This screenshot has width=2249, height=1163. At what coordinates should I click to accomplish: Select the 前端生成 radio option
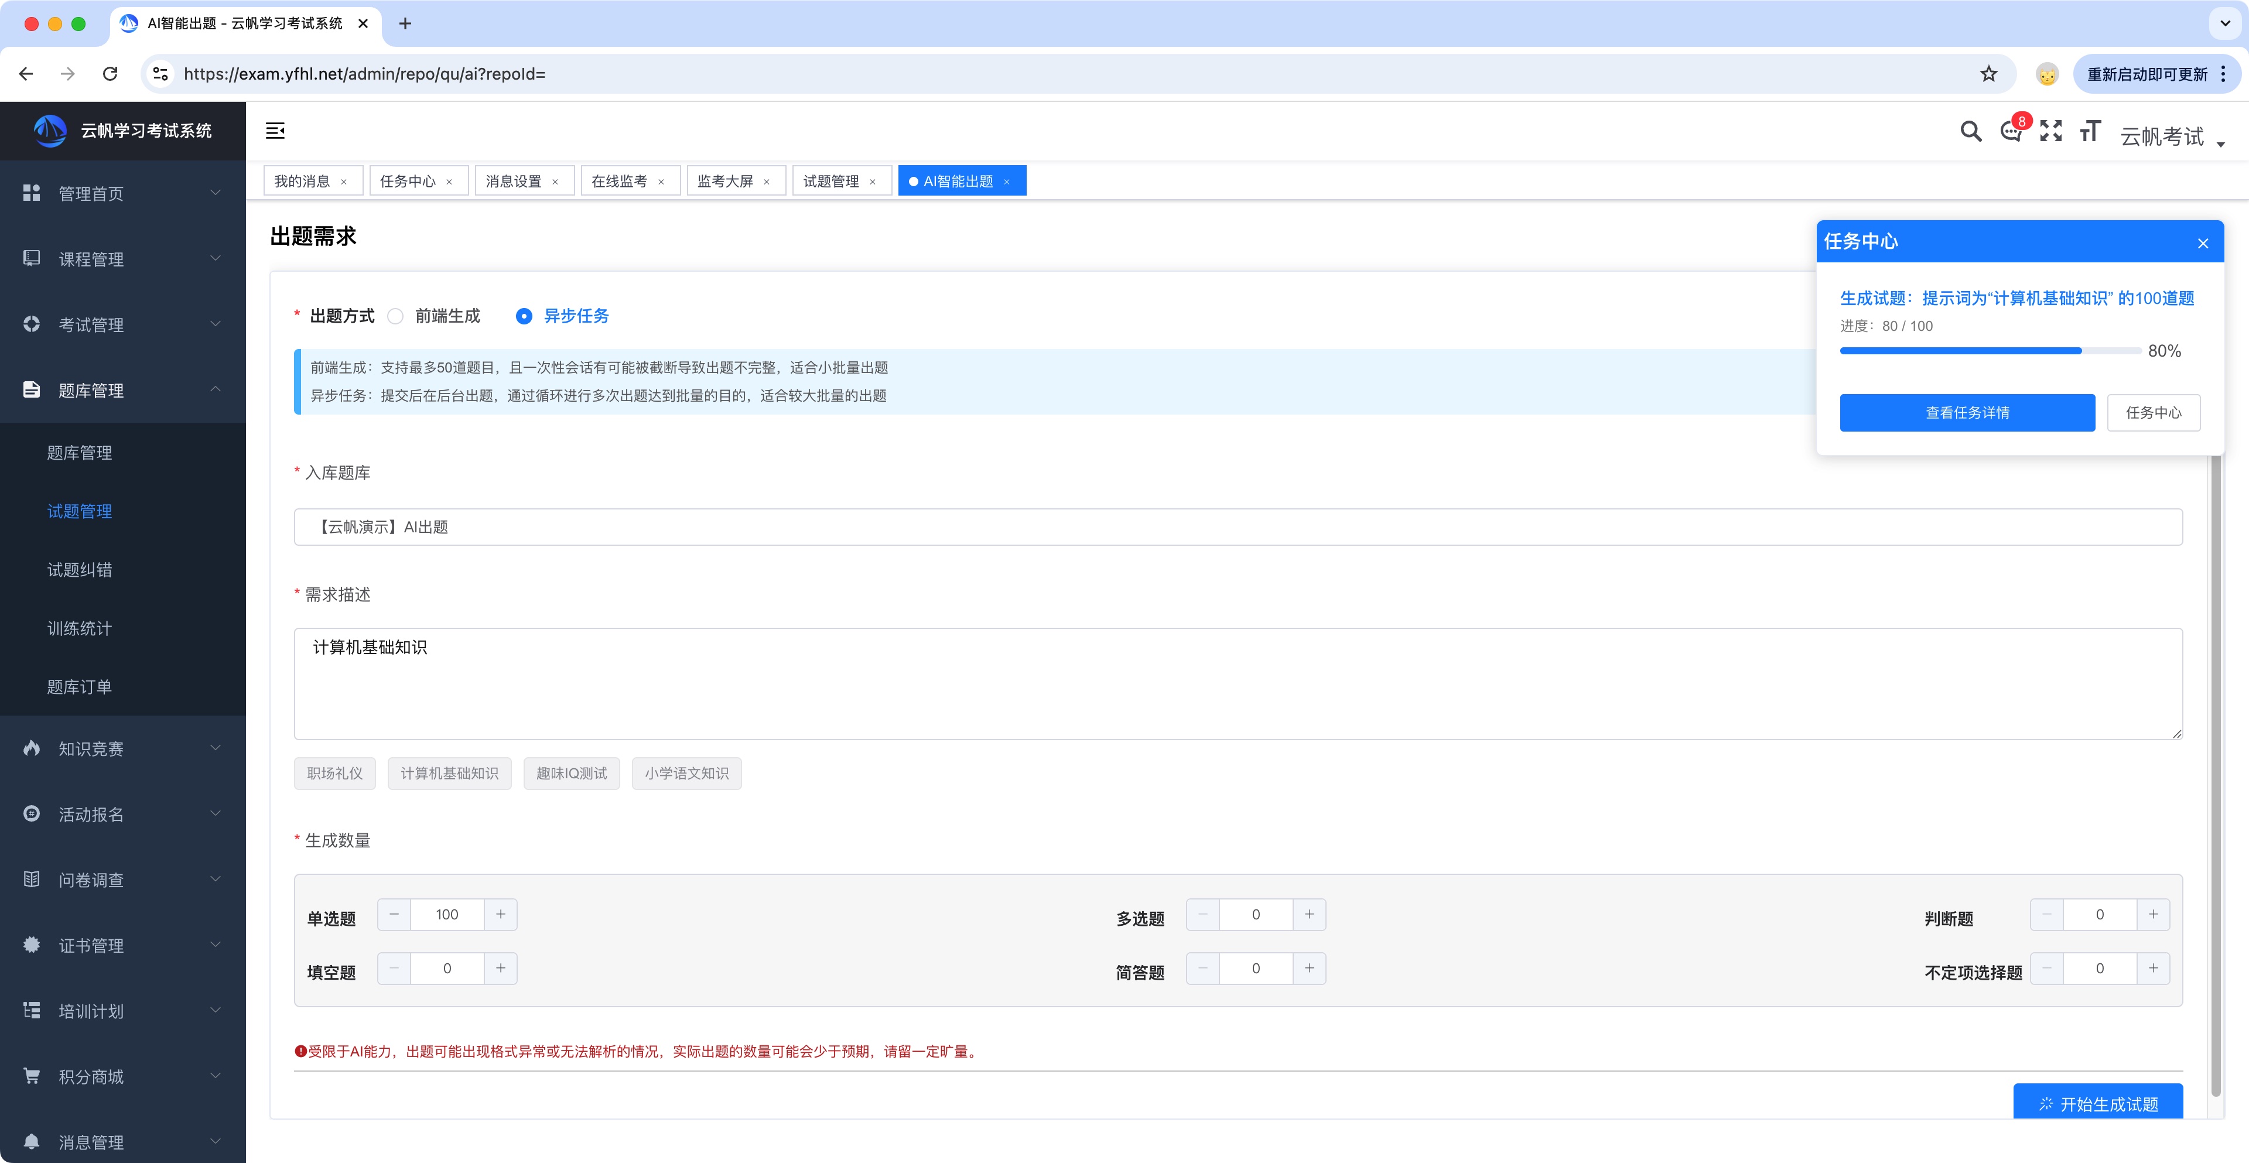[397, 316]
